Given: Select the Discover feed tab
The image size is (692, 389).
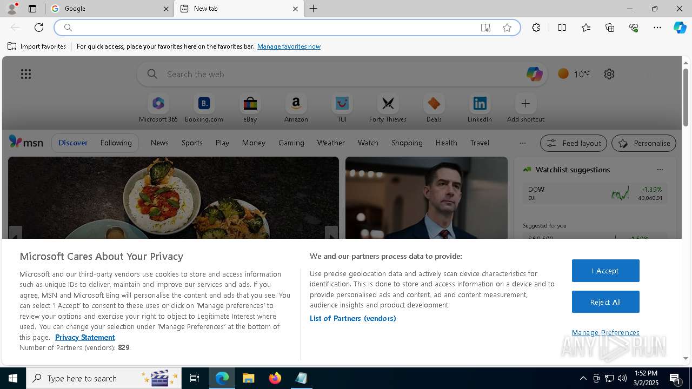Looking at the screenshot, I should [73, 143].
